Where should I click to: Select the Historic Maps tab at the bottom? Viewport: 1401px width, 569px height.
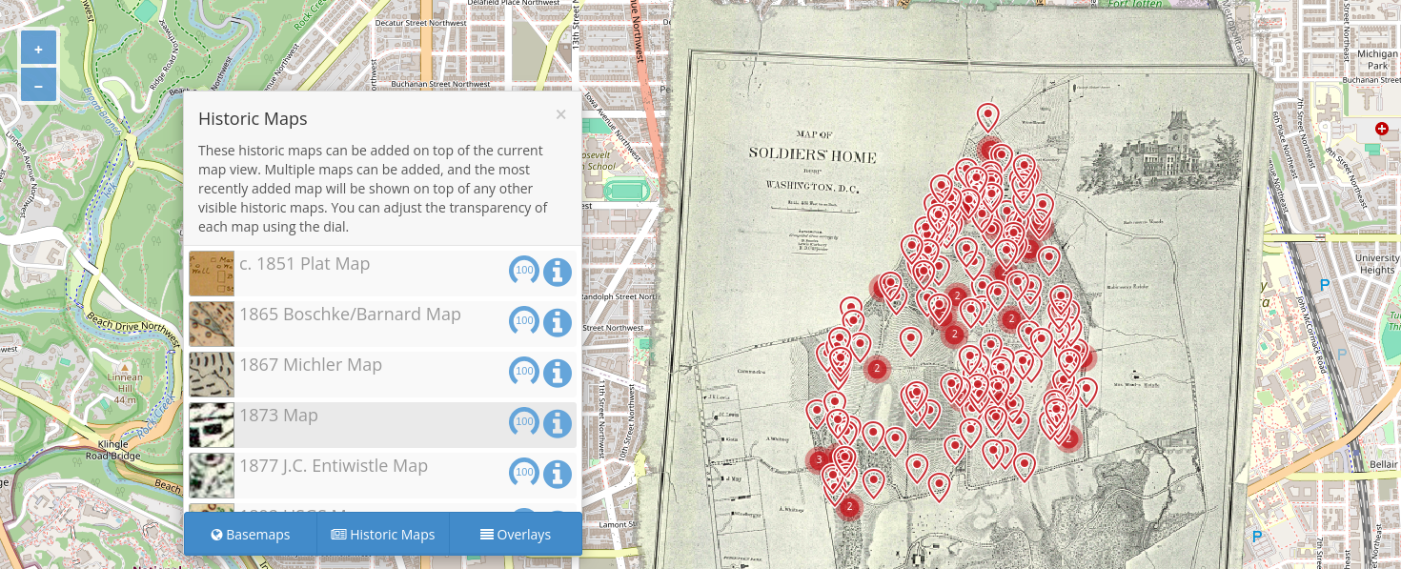[382, 535]
